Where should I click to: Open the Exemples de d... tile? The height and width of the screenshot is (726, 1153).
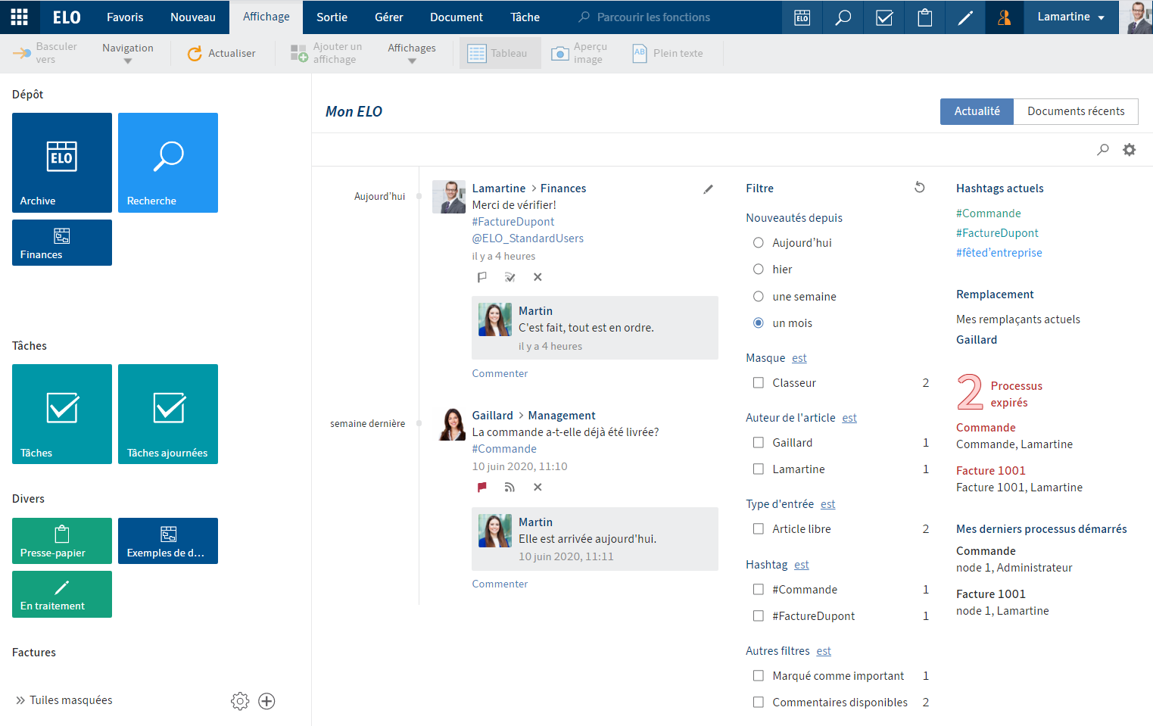click(x=168, y=541)
